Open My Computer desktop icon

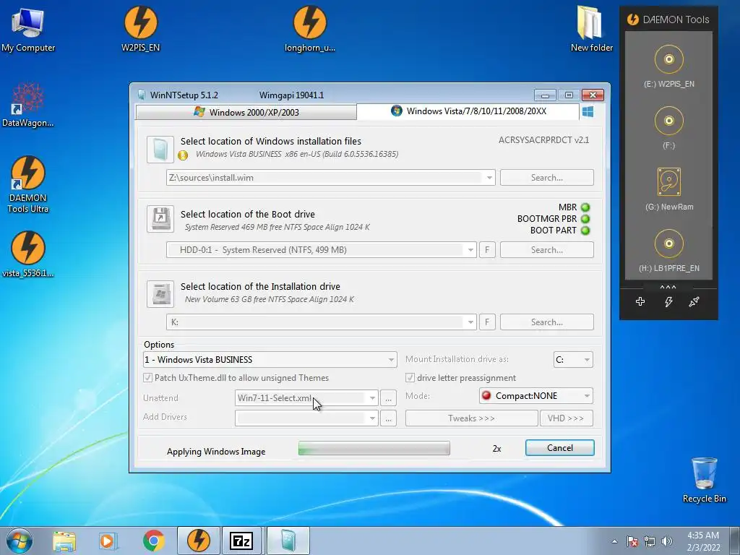pyautogui.click(x=28, y=29)
